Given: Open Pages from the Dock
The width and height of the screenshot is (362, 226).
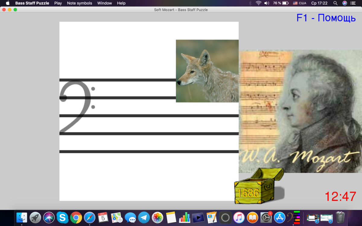Looking at the screenshot, I should (x=212, y=217).
